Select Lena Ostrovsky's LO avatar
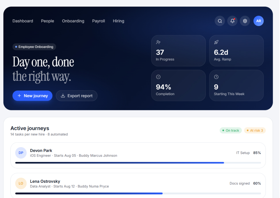The height and width of the screenshot is (198, 280). 21,183
